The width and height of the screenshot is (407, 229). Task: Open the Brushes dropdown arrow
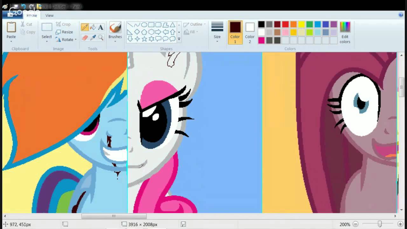[115, 42]
